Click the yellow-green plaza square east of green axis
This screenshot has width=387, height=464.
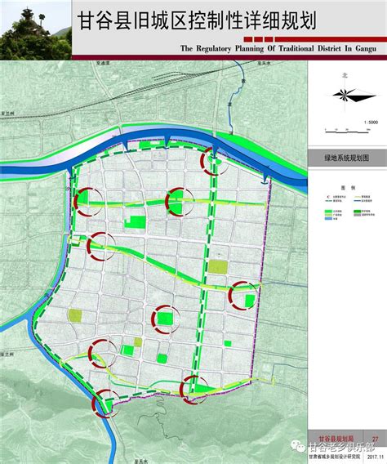click(218, 266)
